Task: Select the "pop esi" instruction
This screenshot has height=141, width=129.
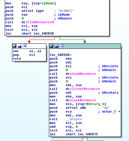Action: tap(24, 55)
